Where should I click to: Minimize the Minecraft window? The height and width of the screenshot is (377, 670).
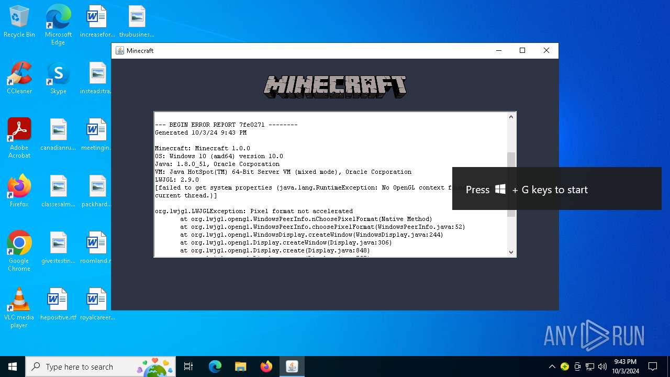[x=498, y=50]
